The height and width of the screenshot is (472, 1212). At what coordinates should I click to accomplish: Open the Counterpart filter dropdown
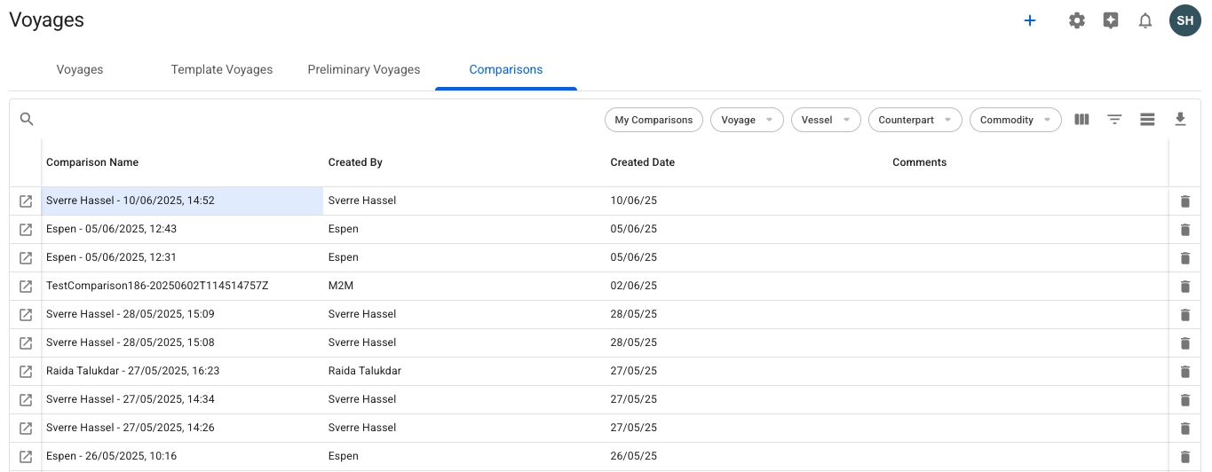coord(915,120)
